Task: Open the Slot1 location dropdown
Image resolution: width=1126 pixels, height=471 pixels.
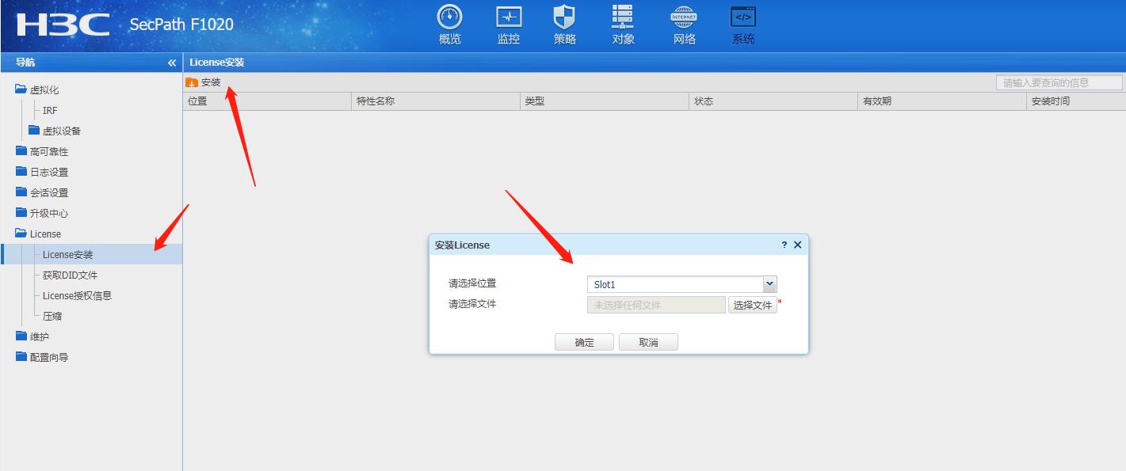Action: (766, 283)
